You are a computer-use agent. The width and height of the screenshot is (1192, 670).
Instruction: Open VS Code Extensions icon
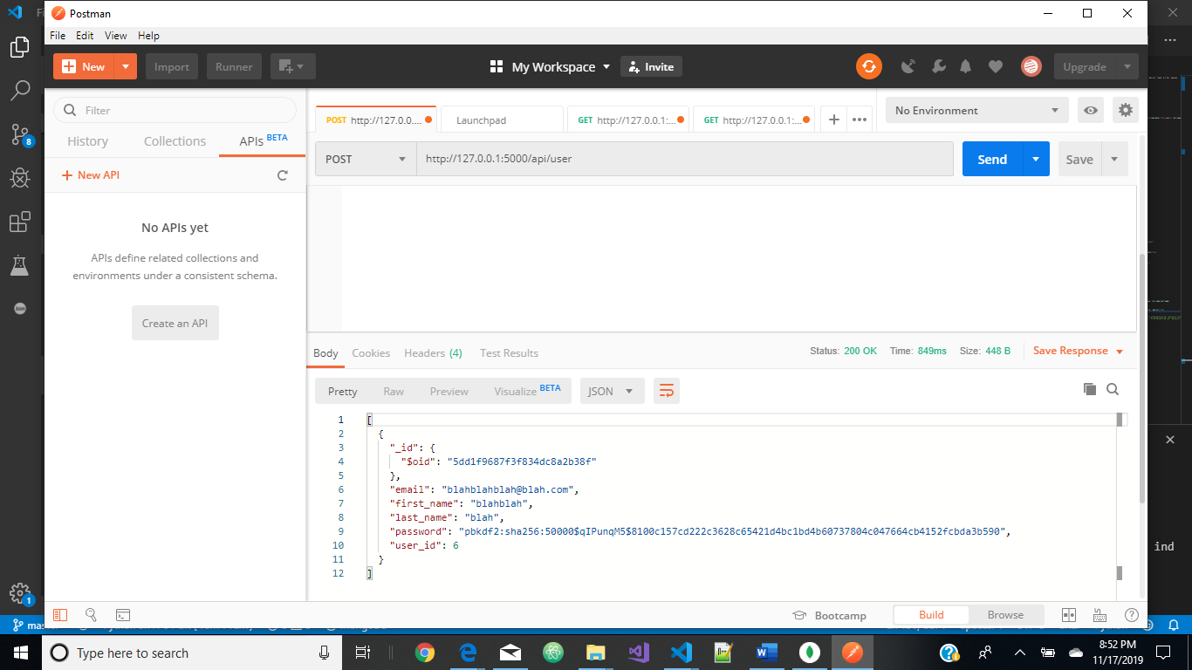point(20,222)
